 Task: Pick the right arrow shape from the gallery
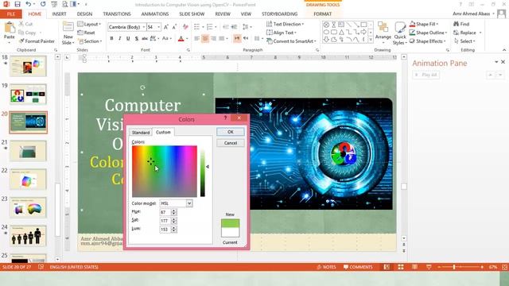tap(364, 32)
